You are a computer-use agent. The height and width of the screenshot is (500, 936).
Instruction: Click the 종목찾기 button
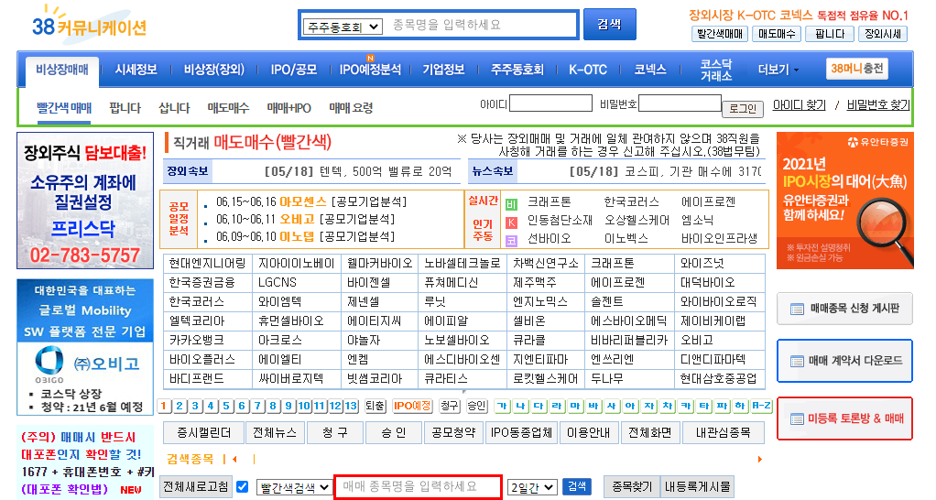coord(632,487)
